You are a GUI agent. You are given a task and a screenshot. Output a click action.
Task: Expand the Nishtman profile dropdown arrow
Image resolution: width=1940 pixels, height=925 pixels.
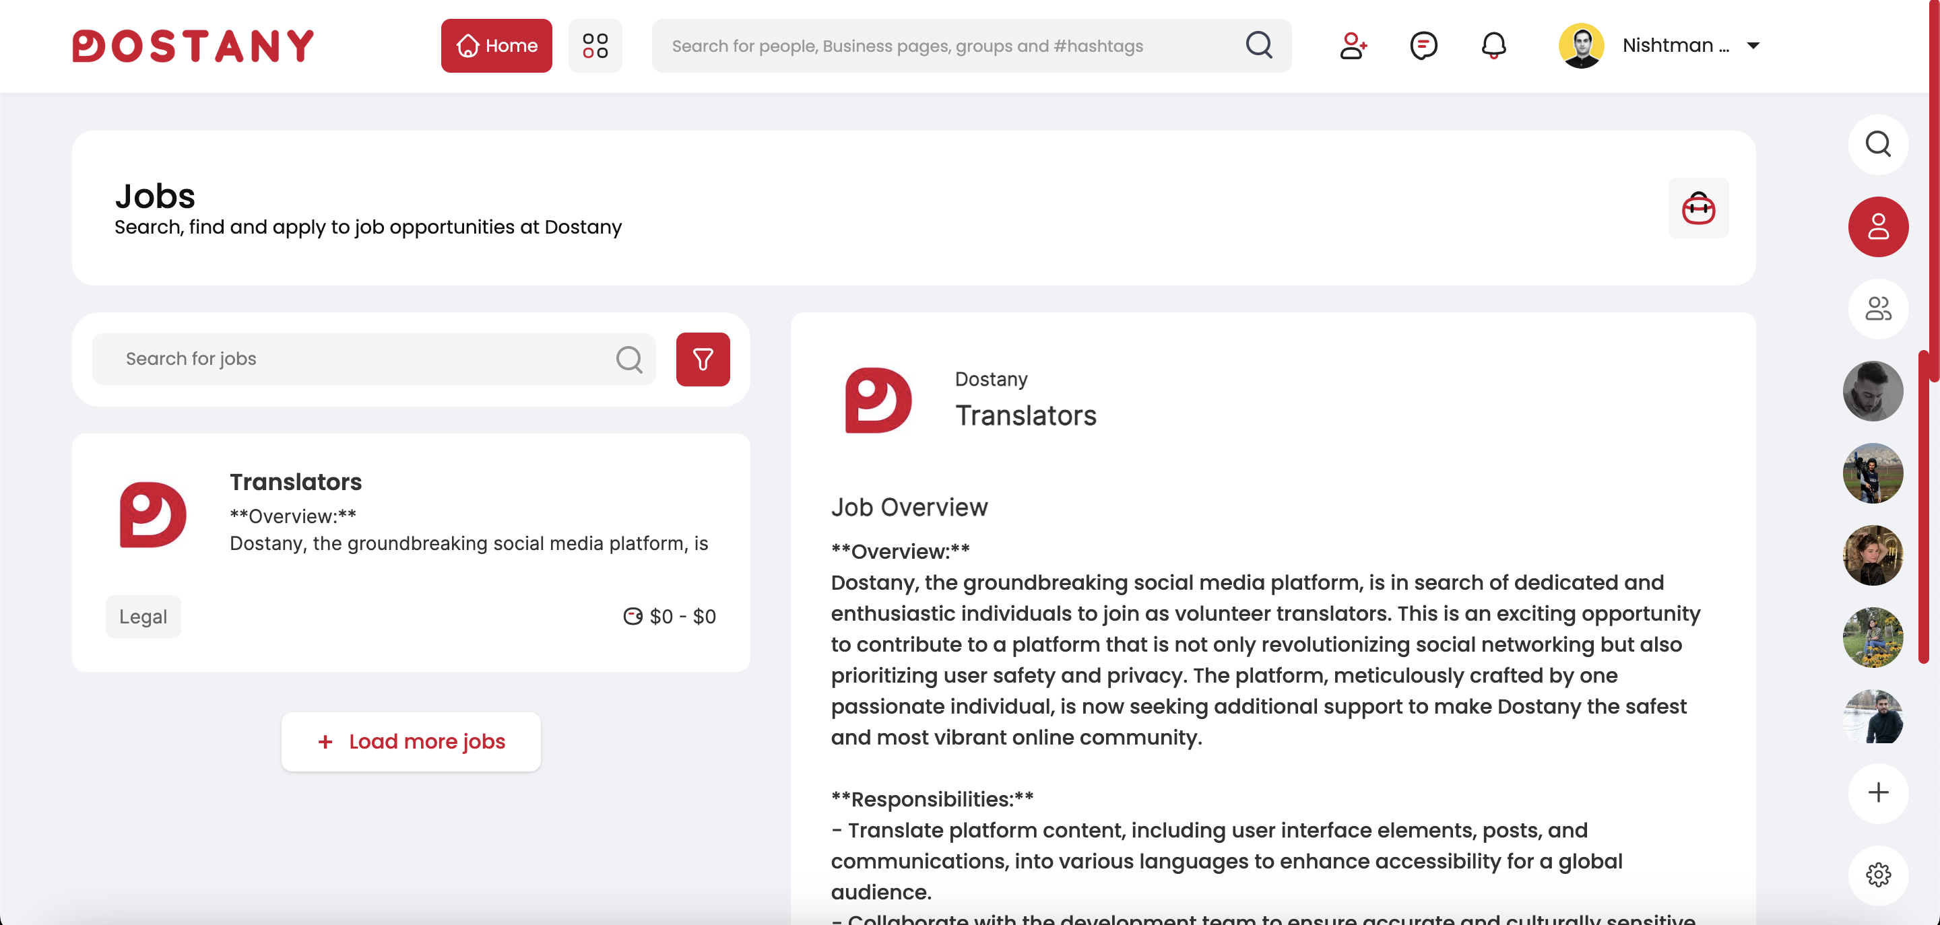point(1753,46)
